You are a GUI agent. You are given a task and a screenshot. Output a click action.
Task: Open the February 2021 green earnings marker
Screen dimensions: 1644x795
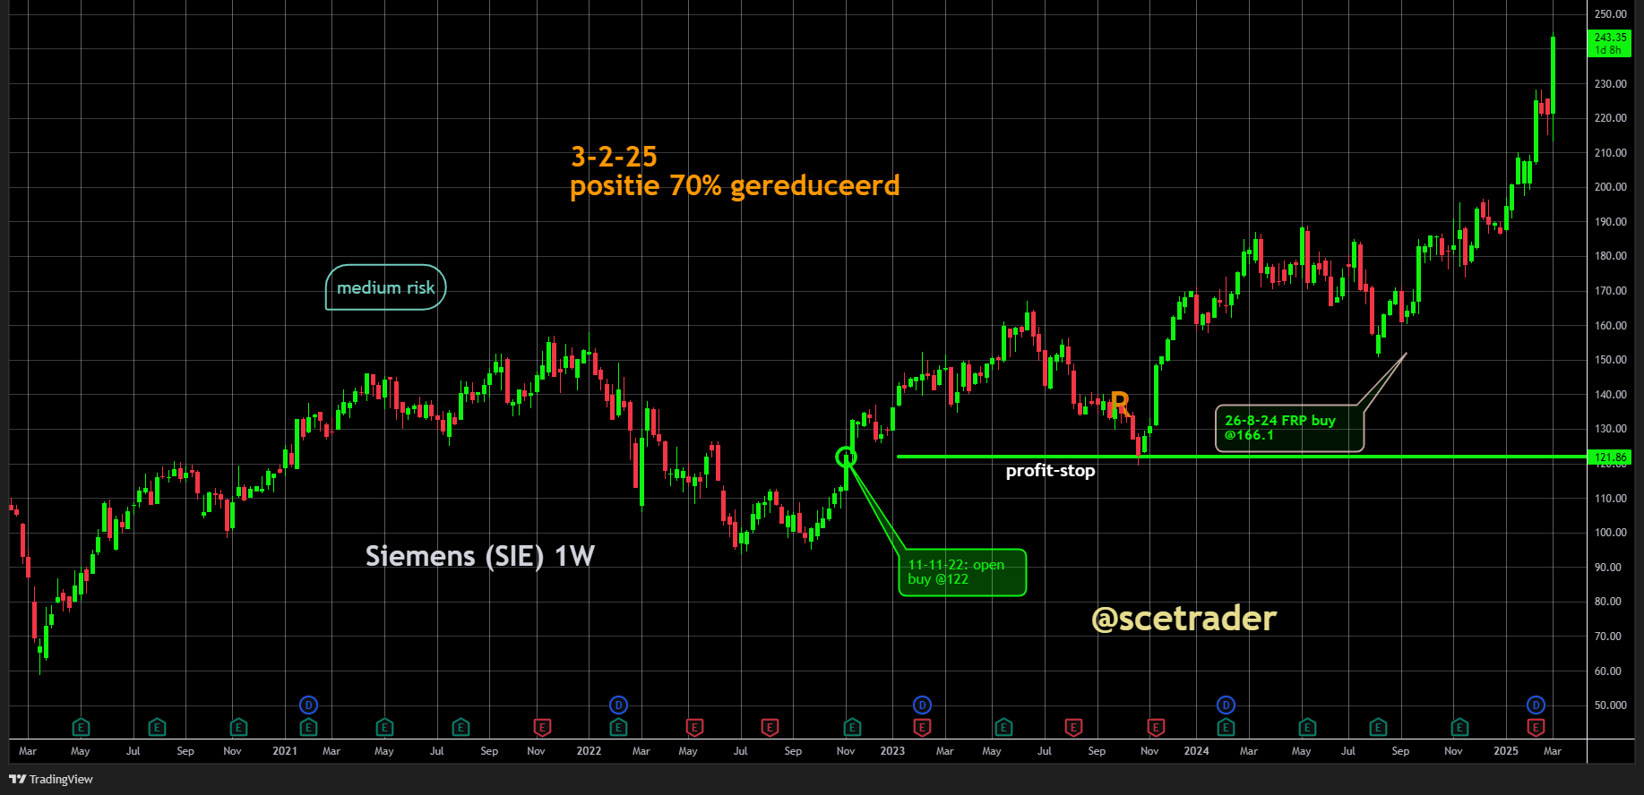(x=308, y=727)
